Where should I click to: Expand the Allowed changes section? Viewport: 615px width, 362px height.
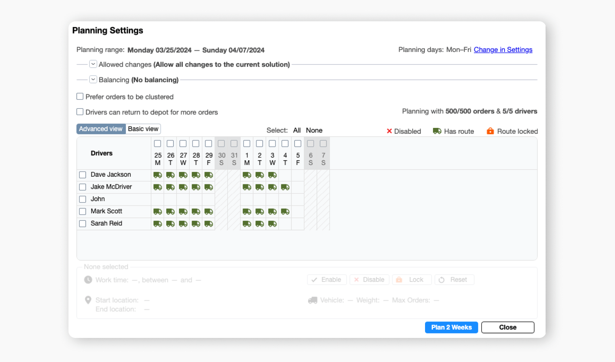[x=93, y=64]
